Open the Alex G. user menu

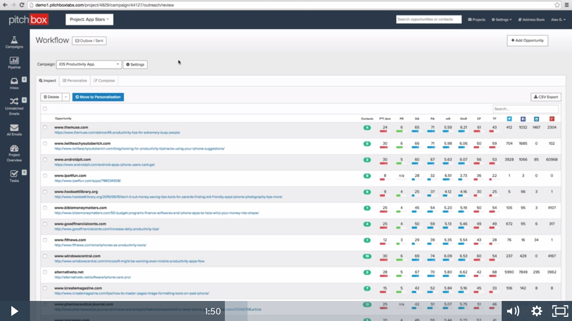558,20
